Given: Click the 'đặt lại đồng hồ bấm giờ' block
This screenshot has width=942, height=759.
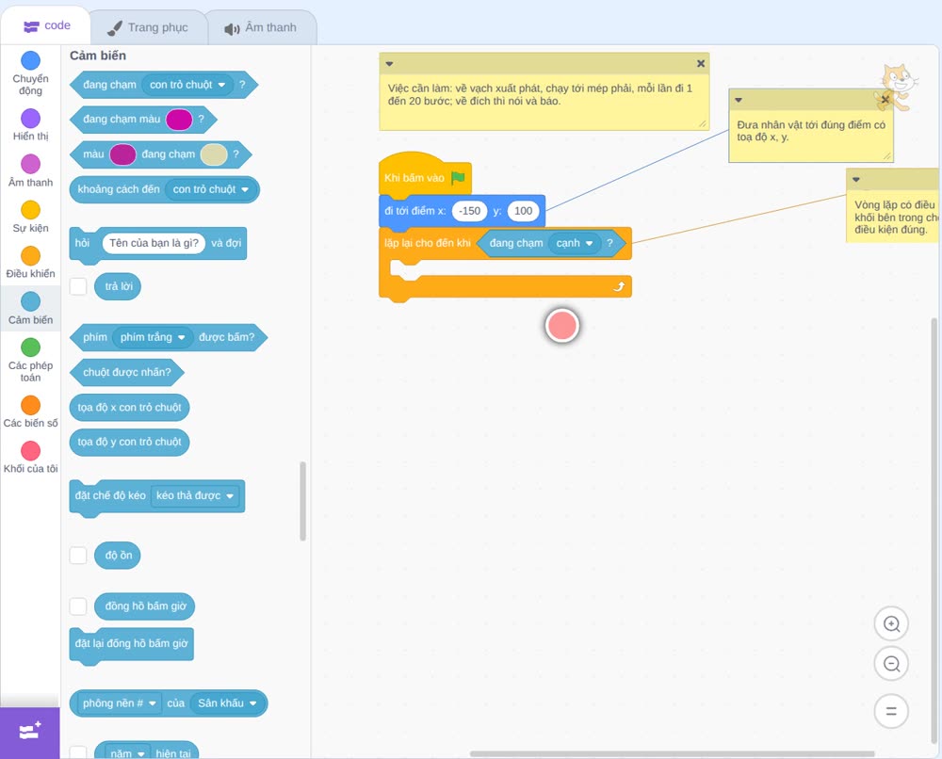Looking at the screenshot, I should [x=132, y=644].
